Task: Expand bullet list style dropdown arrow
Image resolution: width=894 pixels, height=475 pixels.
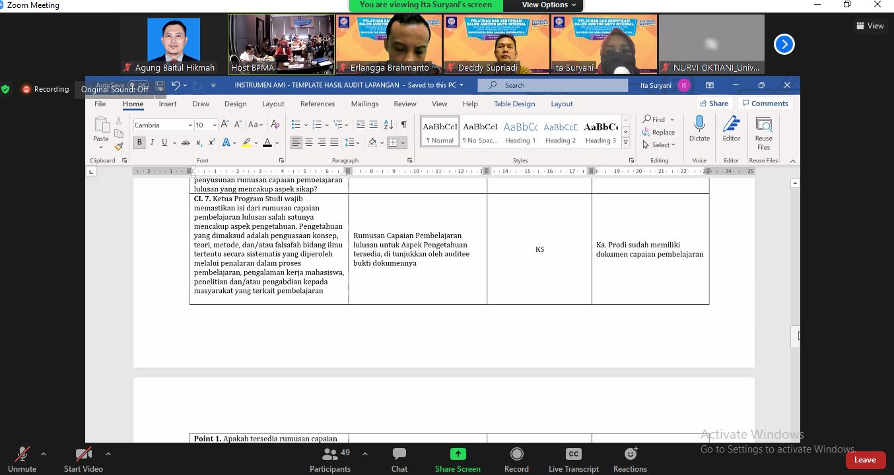Action: point(306,125)
